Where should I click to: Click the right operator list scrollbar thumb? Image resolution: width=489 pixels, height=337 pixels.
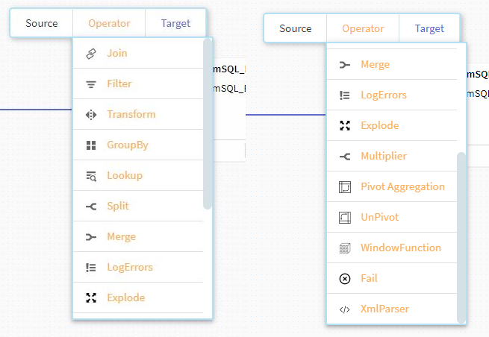[x=461, y=238]
